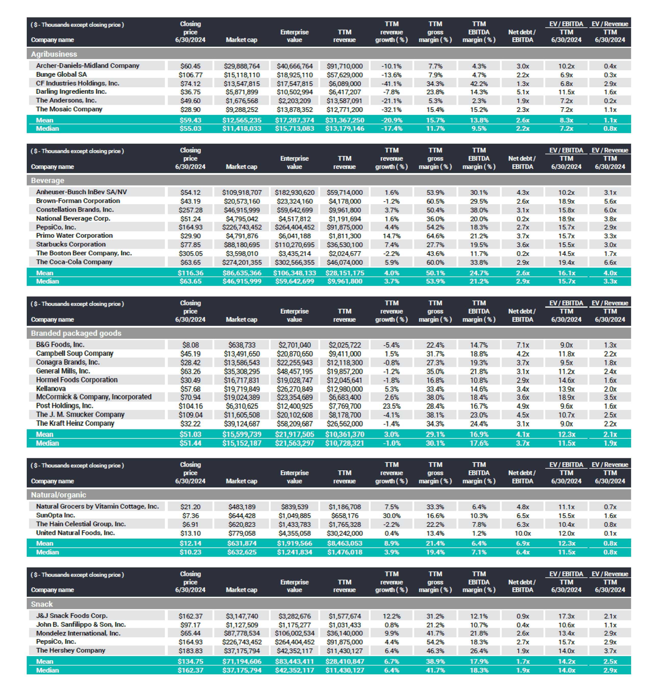Click J&J Snack Foods EV/EBITDA 17.3x

pos(566,617)
